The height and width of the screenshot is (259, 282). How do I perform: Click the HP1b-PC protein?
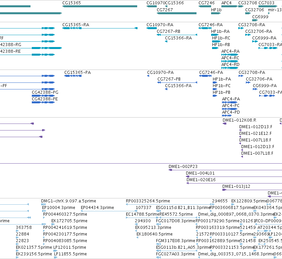[215, 89]
